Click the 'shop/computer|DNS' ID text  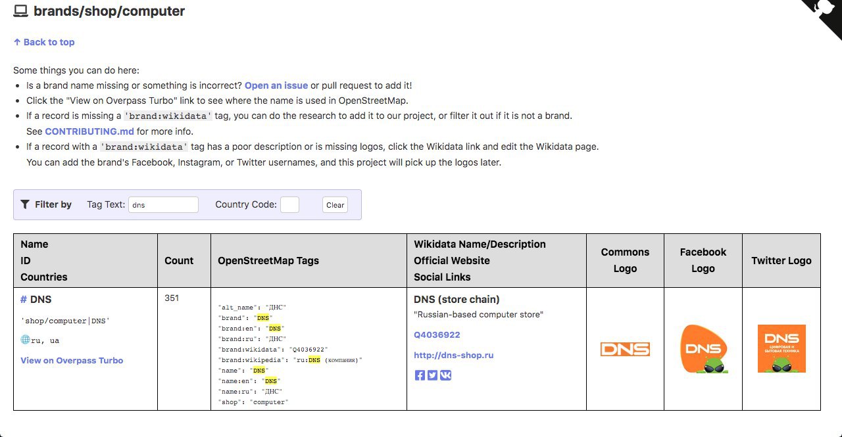[x=65, y=321]
